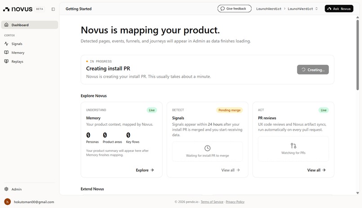Viewport: 362px width, 208px height.
Task: Click the Explore Novus heading
Action: click(x=93, y=96)
